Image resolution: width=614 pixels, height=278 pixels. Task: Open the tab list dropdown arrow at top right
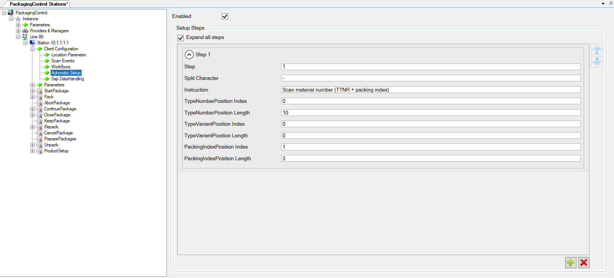603,3
